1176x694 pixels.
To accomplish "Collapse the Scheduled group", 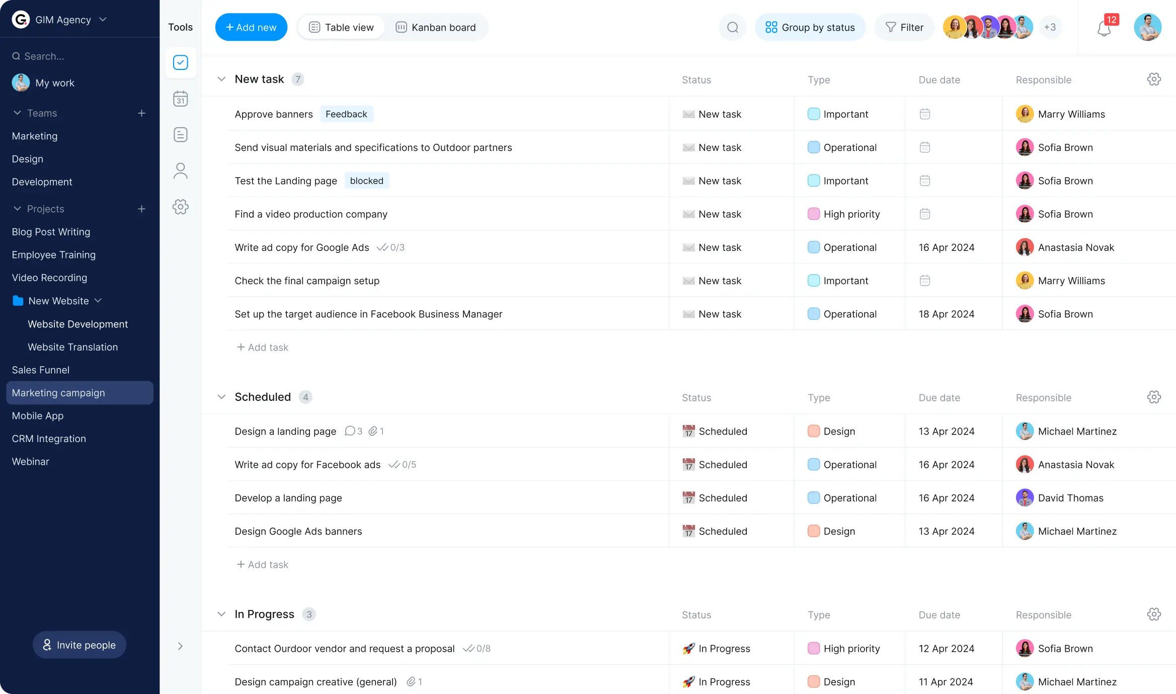I will [x=221, y=397].
